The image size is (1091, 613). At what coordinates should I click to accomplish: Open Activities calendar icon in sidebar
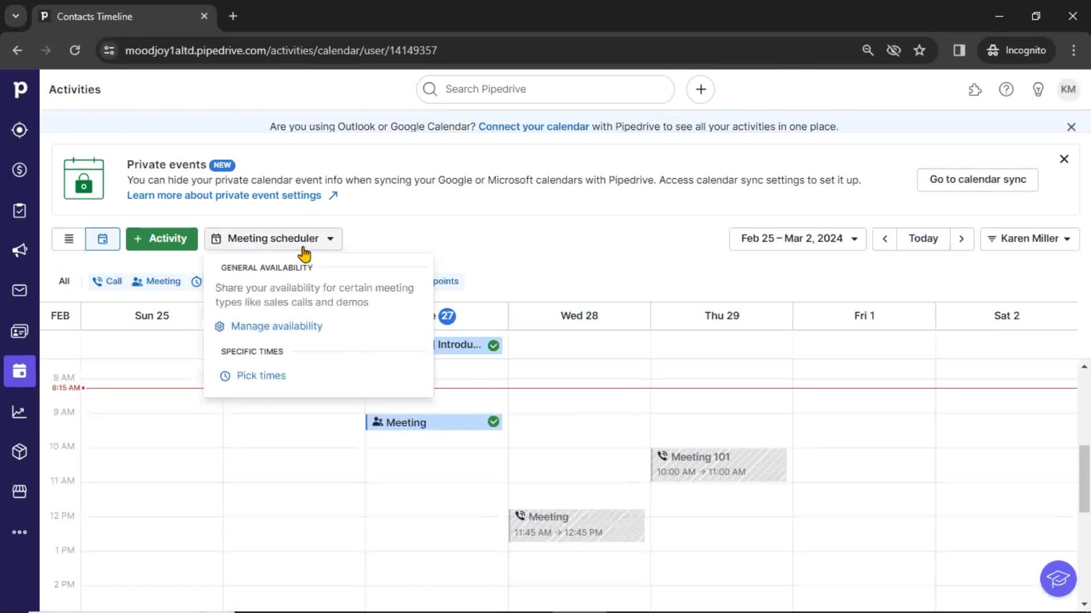[x=20, y=371]
